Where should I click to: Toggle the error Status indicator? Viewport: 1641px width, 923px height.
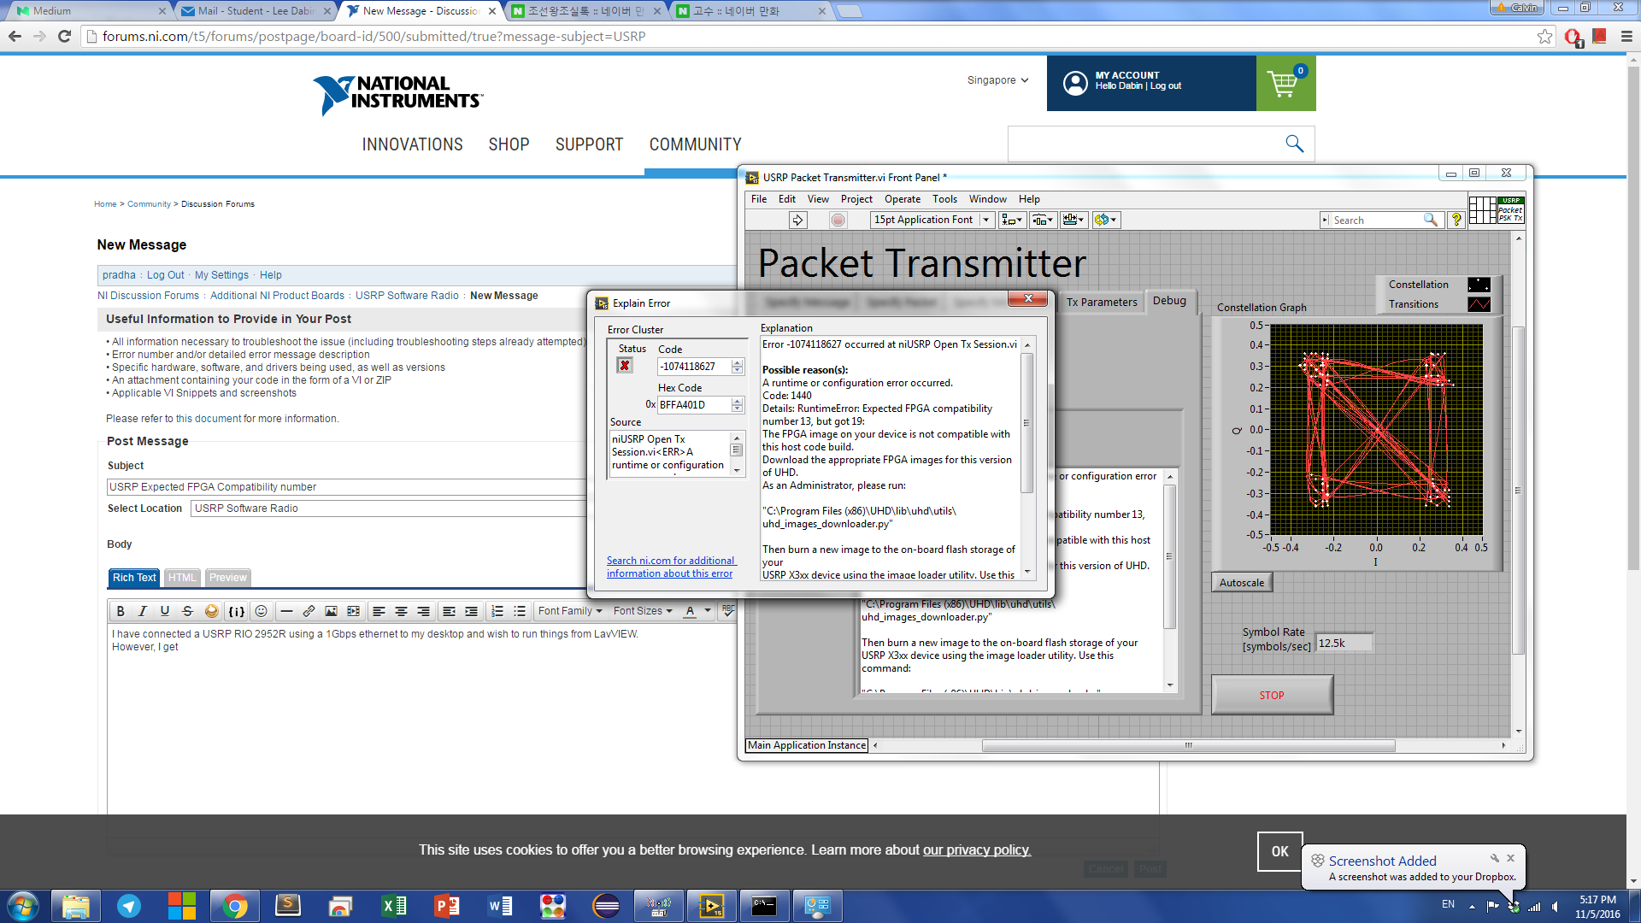point(625,366)
